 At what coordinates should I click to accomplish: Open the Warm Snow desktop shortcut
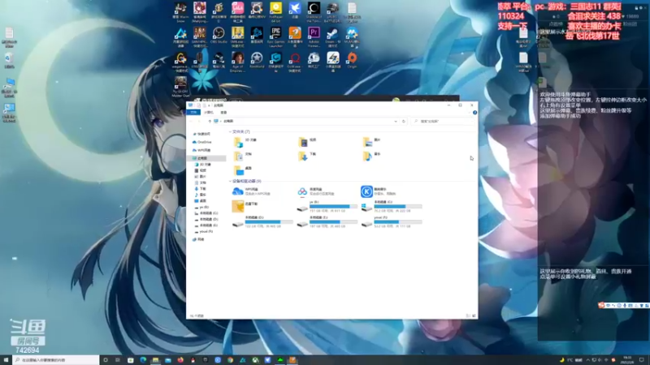coord(180,11)
